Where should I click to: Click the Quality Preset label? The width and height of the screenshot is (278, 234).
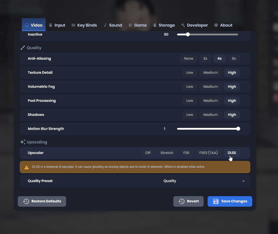click(40, 181)
